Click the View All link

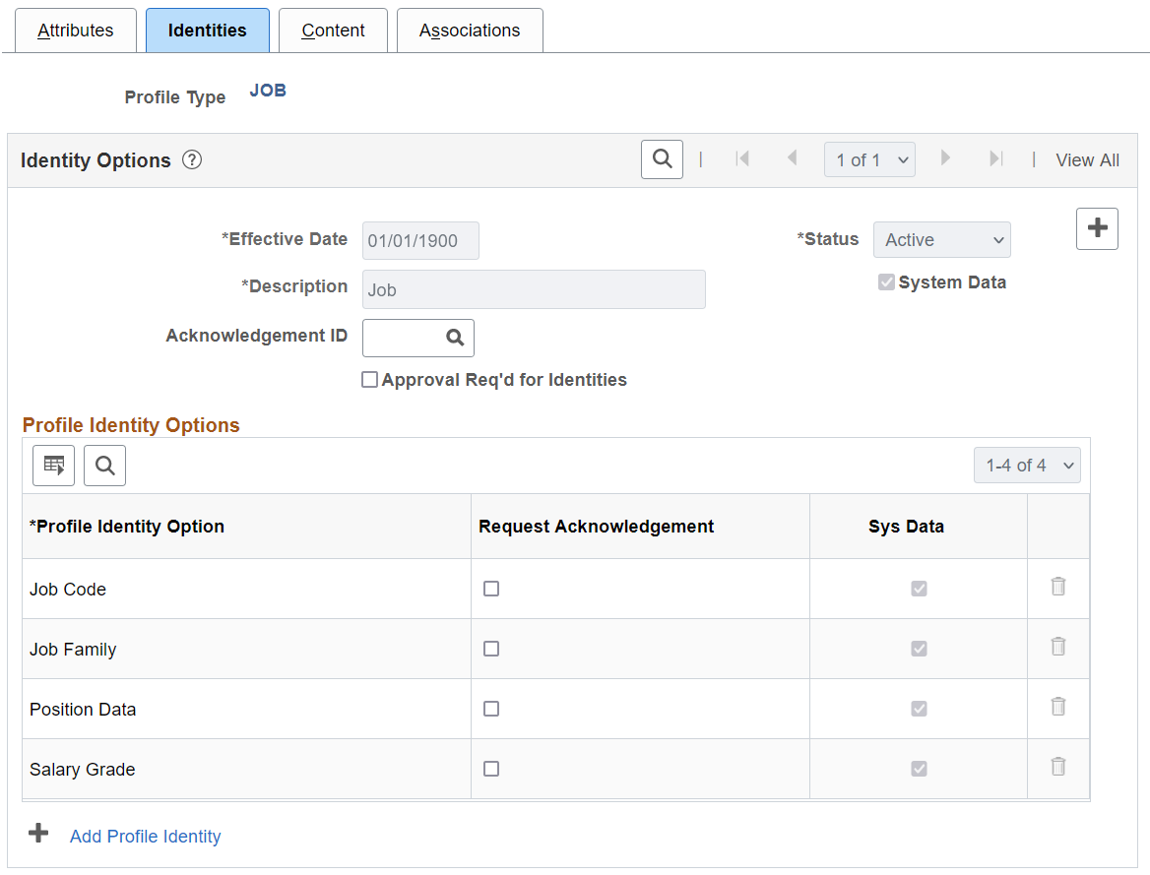coord(1087,160)
